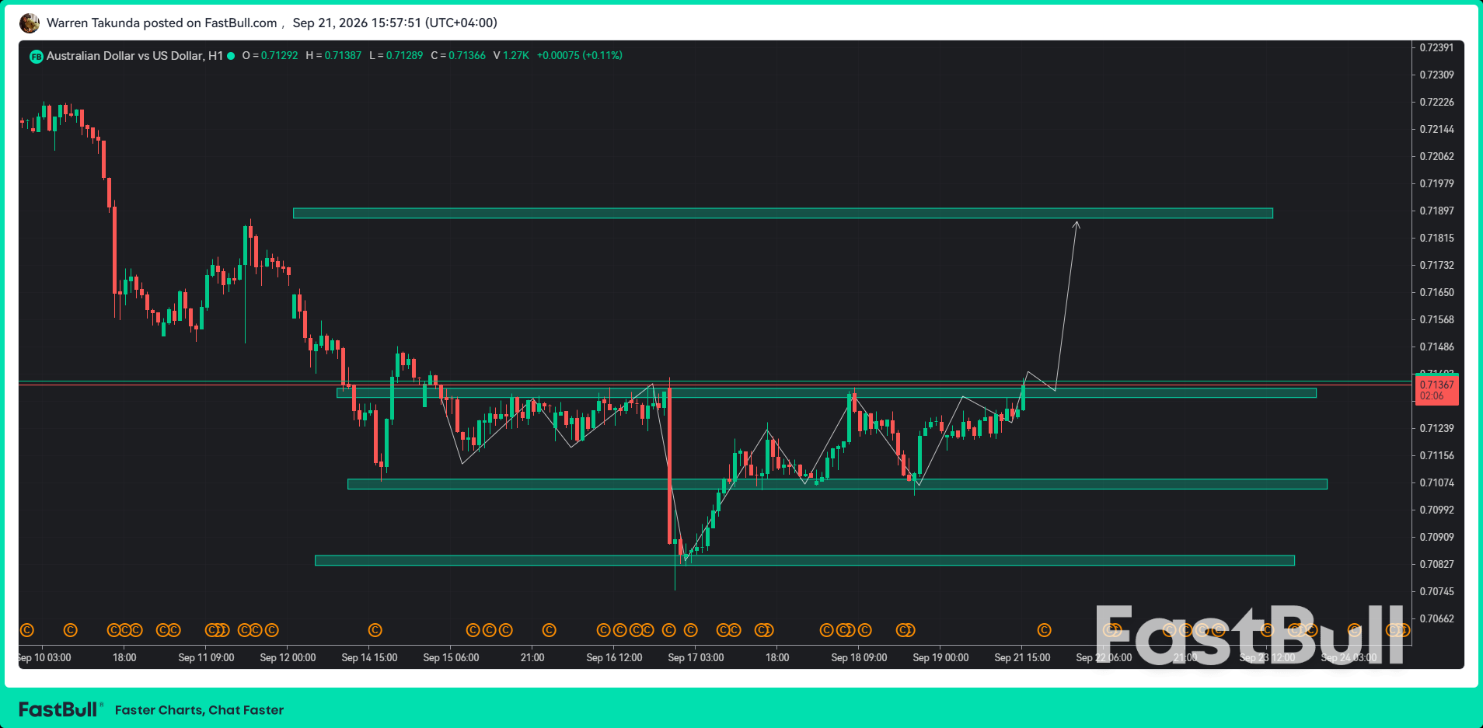1483x728 pixels.
Task: Open author name Warren Takunda
Action: pos(93,23)
